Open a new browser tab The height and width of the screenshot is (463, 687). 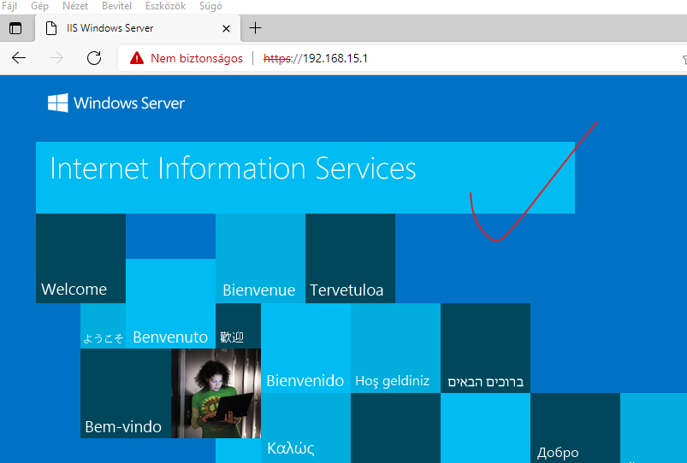coord(255,28)
